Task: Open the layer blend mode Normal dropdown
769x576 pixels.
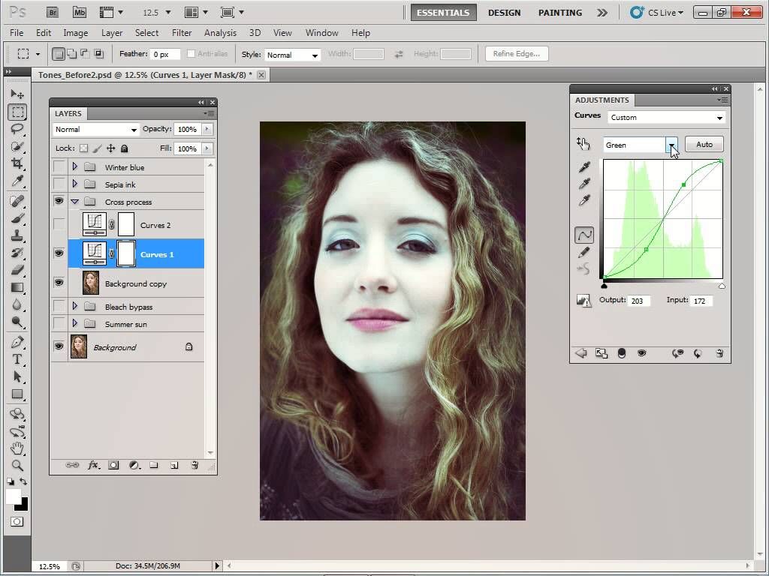Action: (x=96, y=129)
